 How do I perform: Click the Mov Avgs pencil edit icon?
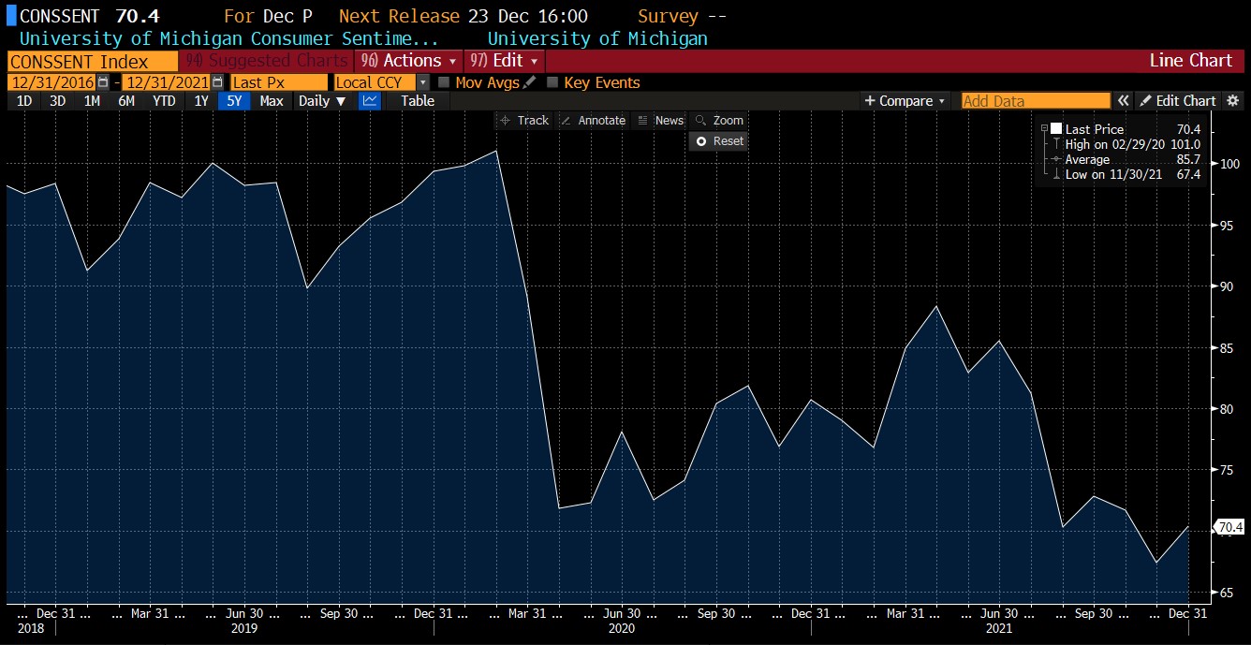[x=530, y=82]
